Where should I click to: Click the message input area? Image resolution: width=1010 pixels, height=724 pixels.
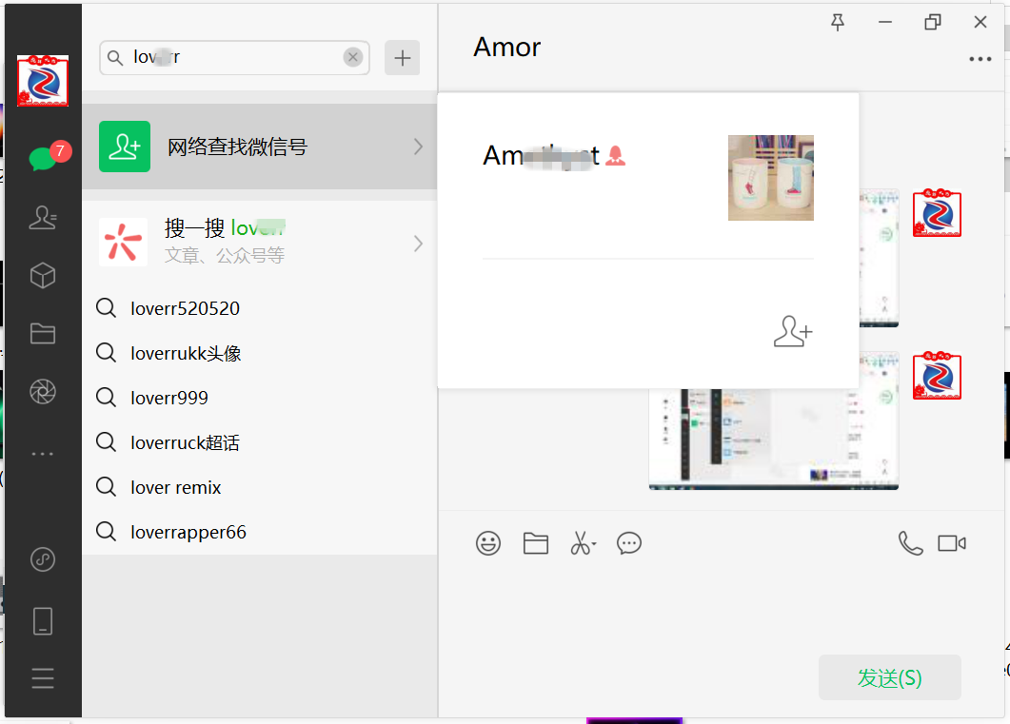[x=722, y=608]
